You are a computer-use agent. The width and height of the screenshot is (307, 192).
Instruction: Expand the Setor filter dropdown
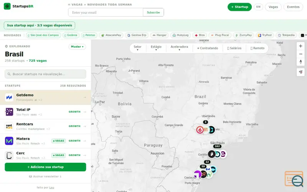[x=137, y=48]
